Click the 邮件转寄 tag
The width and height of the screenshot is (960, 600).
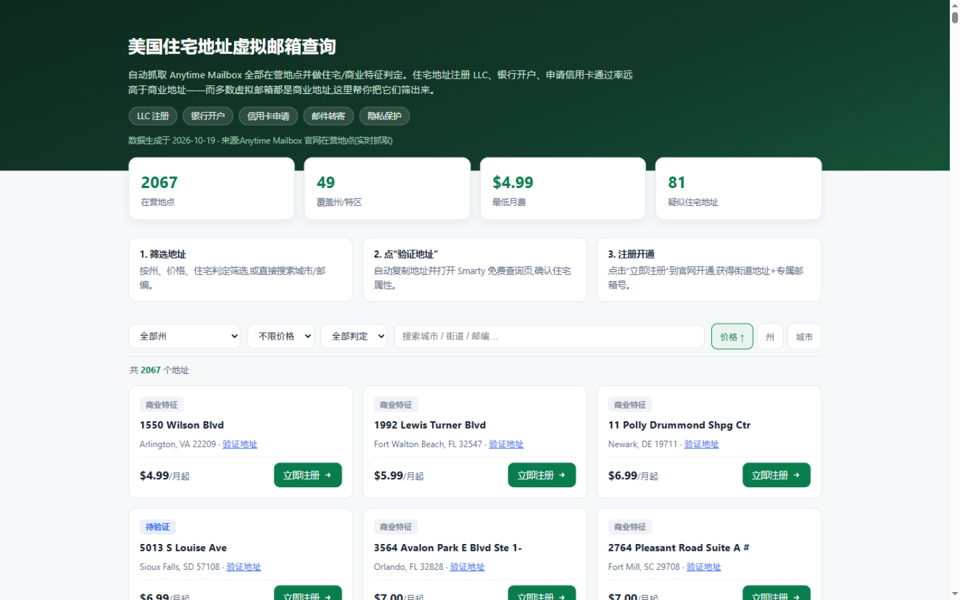(x=329, y=116)
